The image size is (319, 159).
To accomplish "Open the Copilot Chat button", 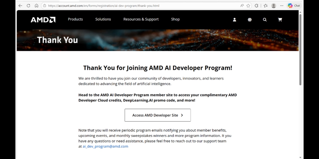I will pyautogui.click(x=294, y=6).
